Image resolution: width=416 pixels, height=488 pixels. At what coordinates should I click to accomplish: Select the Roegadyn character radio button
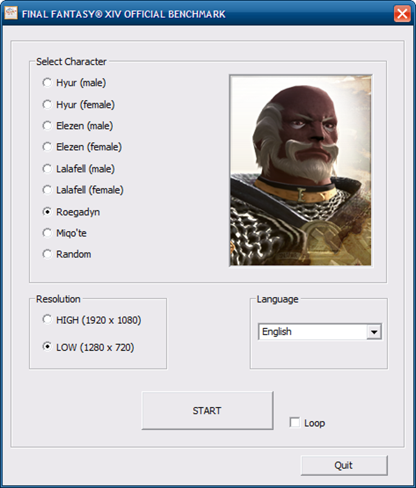click(x=47, y=212)
